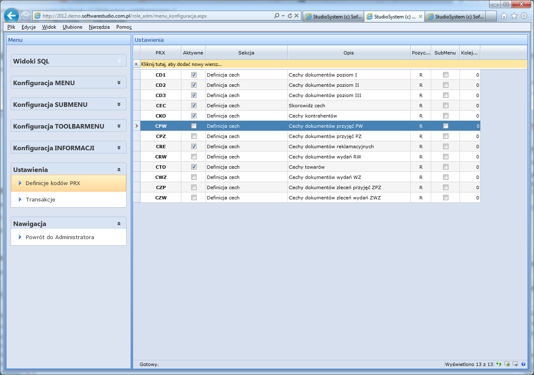Image resolution: width=534 pixels, height=375 pixels.
Task: Click the green refresh arrows icon in status bar
Action: pos(499,364)
